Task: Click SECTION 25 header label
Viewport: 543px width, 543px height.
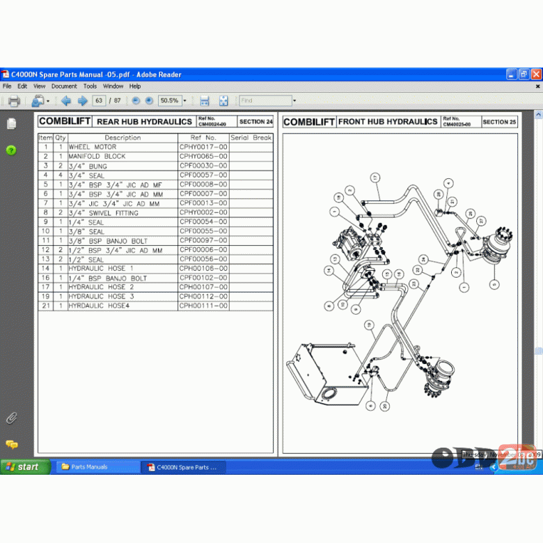Action: point(499,122)
